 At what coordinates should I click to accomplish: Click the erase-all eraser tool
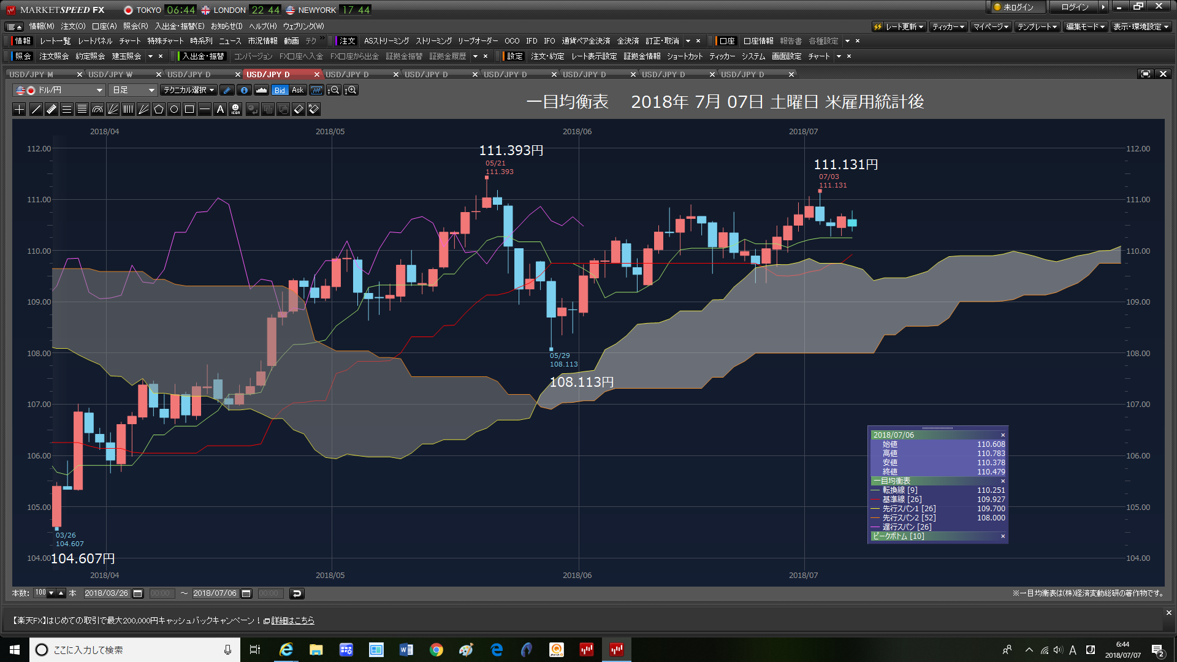coord(314,110)
